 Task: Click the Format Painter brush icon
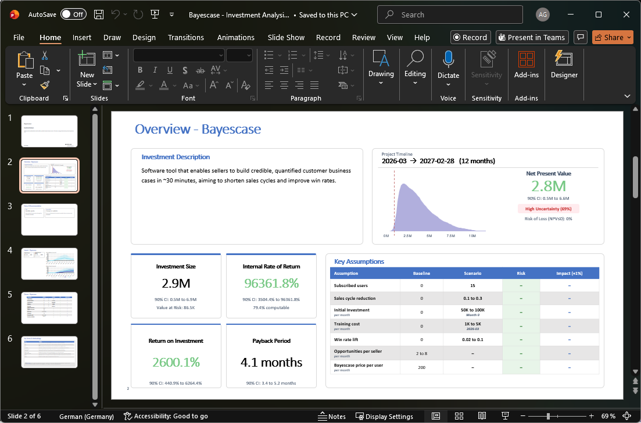click(x=45, y=85)
